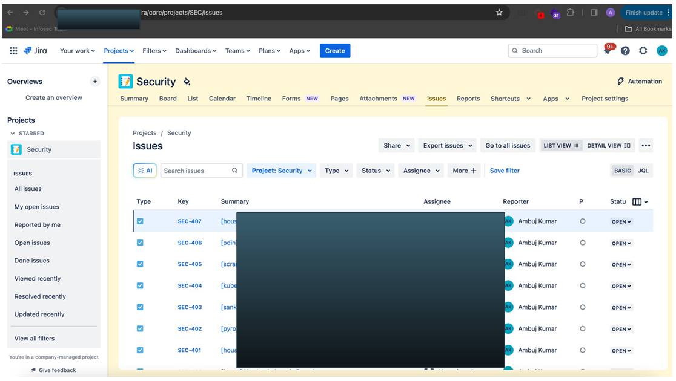Switch to the Reports tab
Image resolution: width=676 pixels, height=381 pixels.
click(x=468, y=99)
